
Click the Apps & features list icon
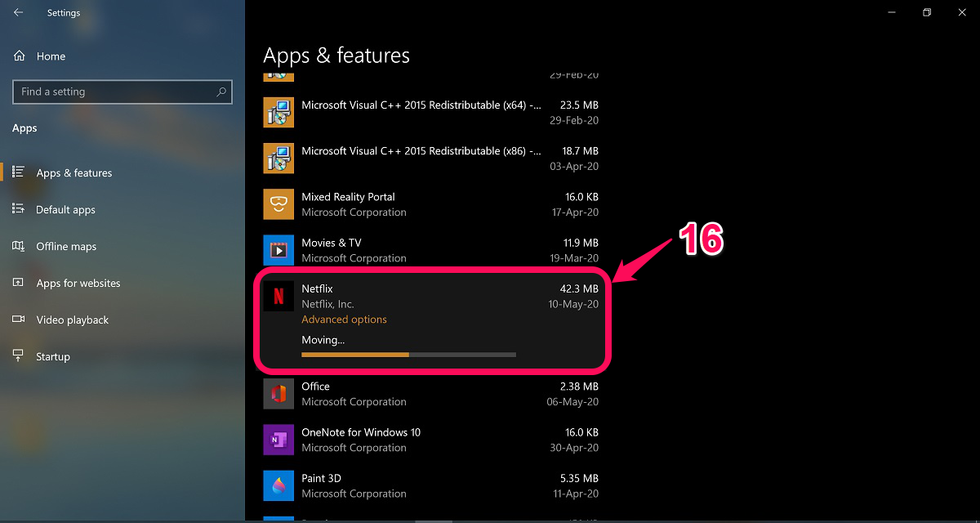click(18, 172)
